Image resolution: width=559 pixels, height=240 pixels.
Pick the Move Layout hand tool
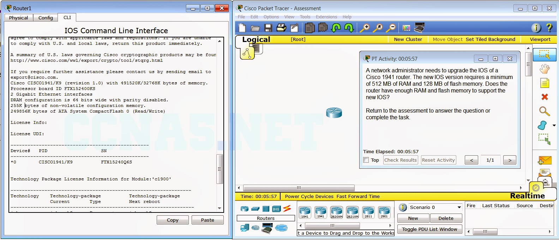tap(545, 69)
